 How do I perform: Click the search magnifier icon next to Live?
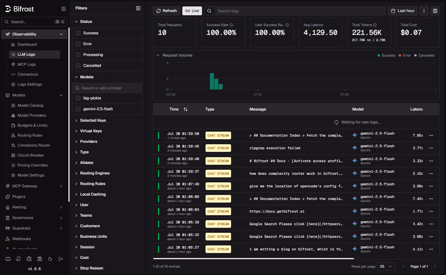(x=209, y=11)
